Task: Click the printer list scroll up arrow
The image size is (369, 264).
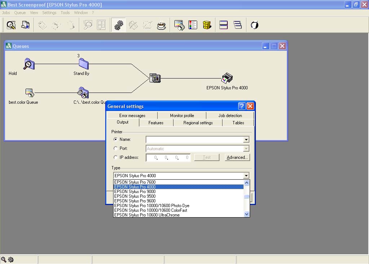Action: (x=246, y=183)
